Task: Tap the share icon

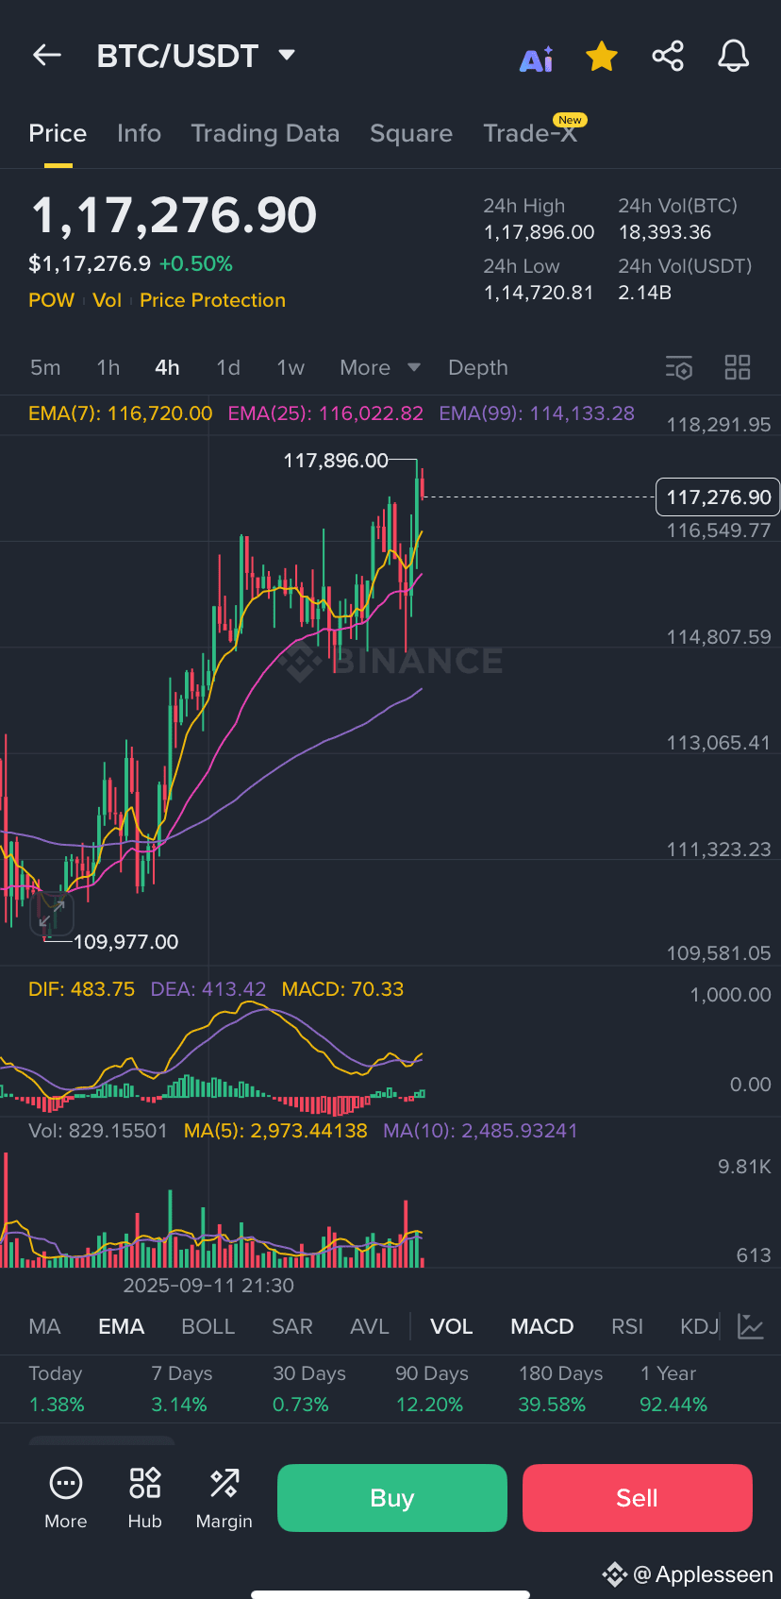Action: pyautogui.click(x=668, y=56)
